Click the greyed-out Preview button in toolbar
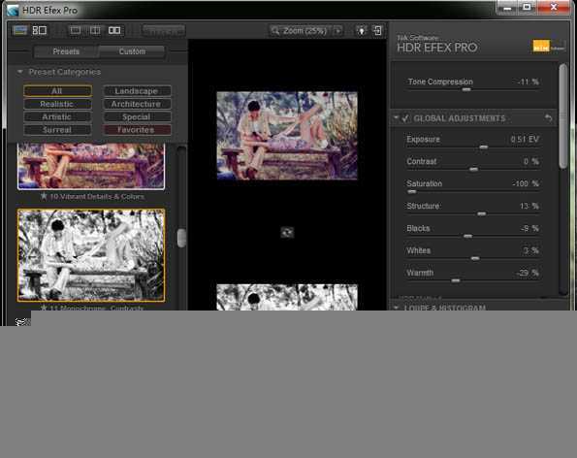Screen dimensions: 577x458 pos(164,30)
